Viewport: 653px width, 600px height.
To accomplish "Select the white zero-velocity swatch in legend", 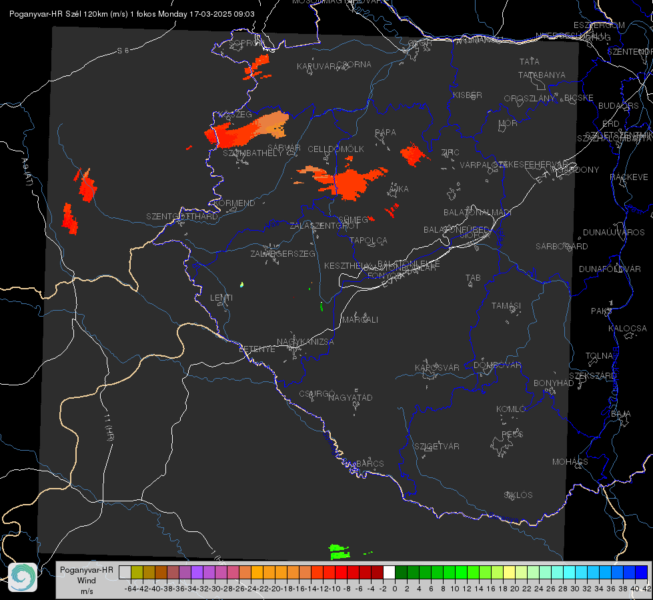I will (389, 572).
